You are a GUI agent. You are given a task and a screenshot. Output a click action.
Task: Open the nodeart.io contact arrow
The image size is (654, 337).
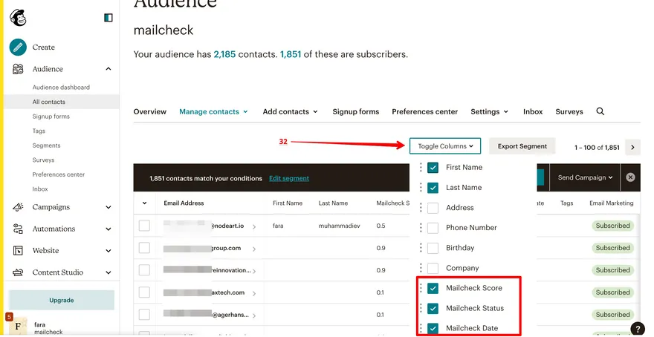(x=254, y=226)
